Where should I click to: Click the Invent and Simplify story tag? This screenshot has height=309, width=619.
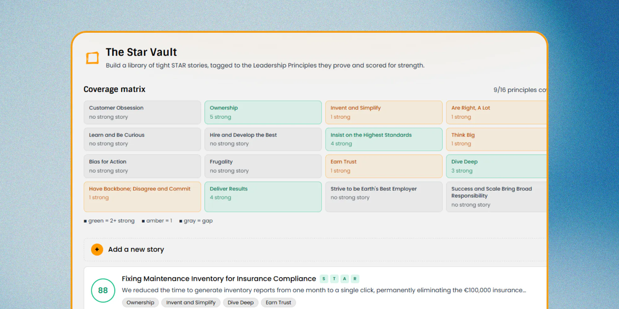[191, 303]
